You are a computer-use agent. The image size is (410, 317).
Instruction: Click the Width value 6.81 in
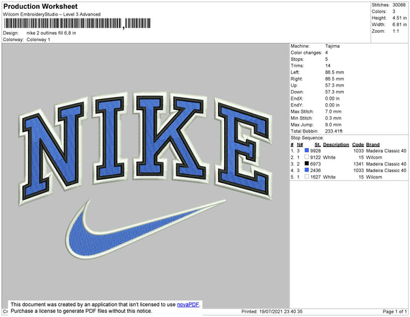click(399, 25)
